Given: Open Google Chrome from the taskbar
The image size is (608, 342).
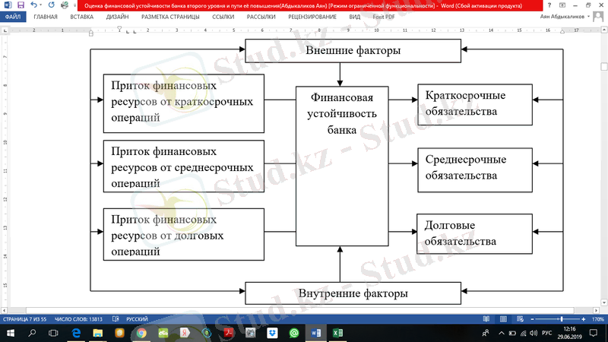Looking at the screenshot, I should [x=142, y=334].
